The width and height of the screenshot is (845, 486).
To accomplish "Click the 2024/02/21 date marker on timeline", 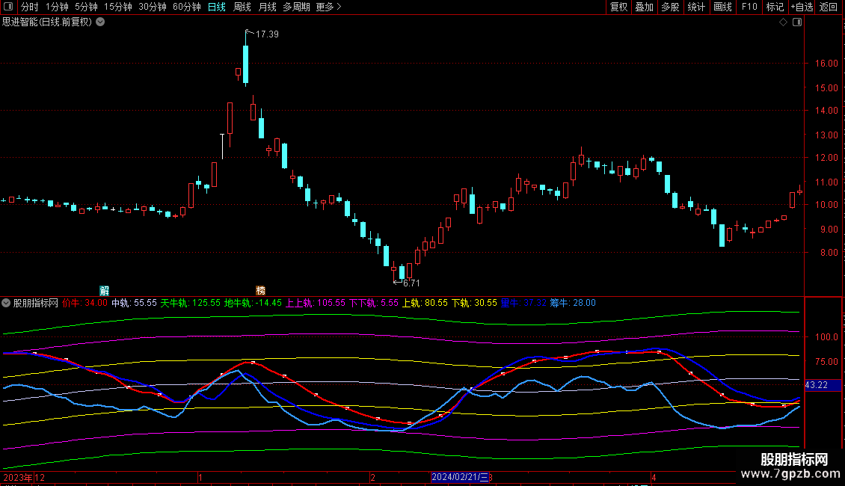I will pyautogui.click(x=460, y=477).
